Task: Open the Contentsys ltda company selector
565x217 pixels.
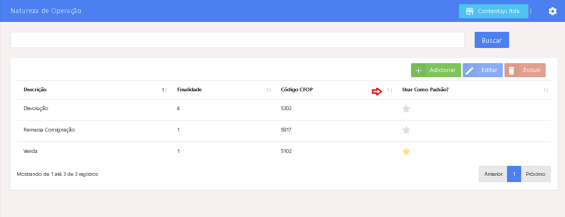Action: (x=493, y=11)
